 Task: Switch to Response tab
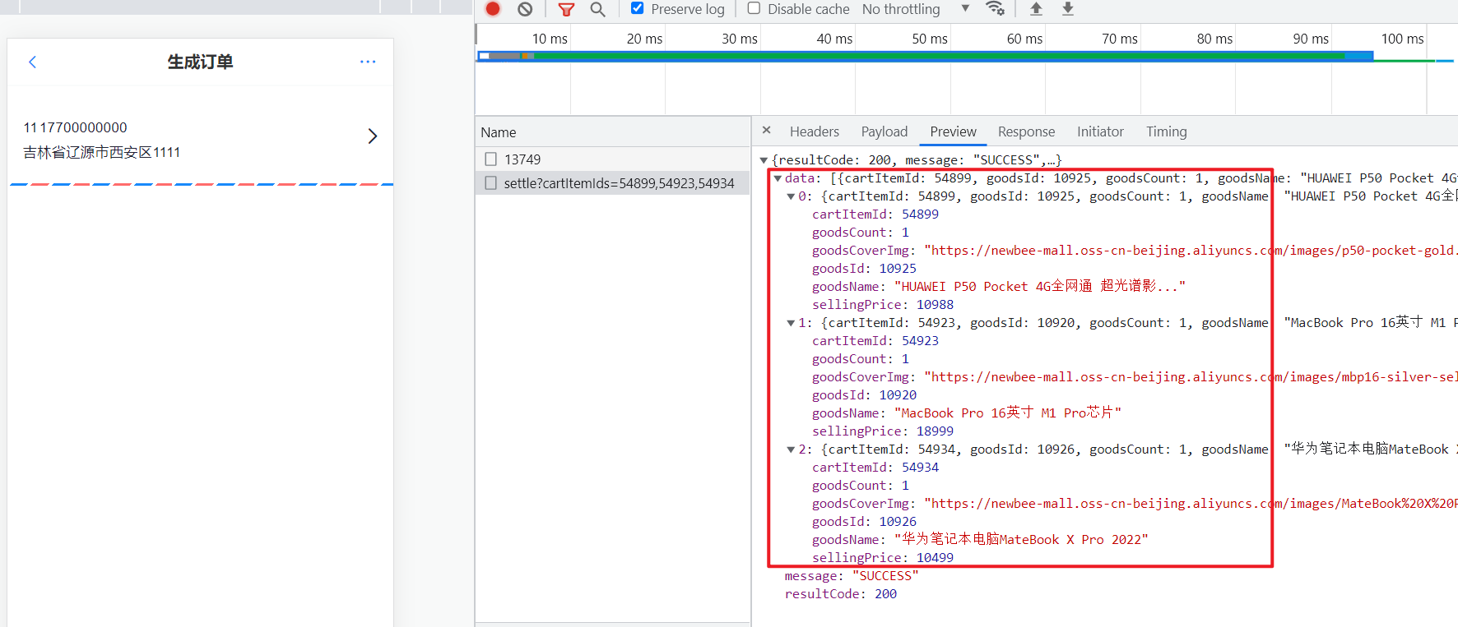pyautogui.click(x=1026, y=131)
